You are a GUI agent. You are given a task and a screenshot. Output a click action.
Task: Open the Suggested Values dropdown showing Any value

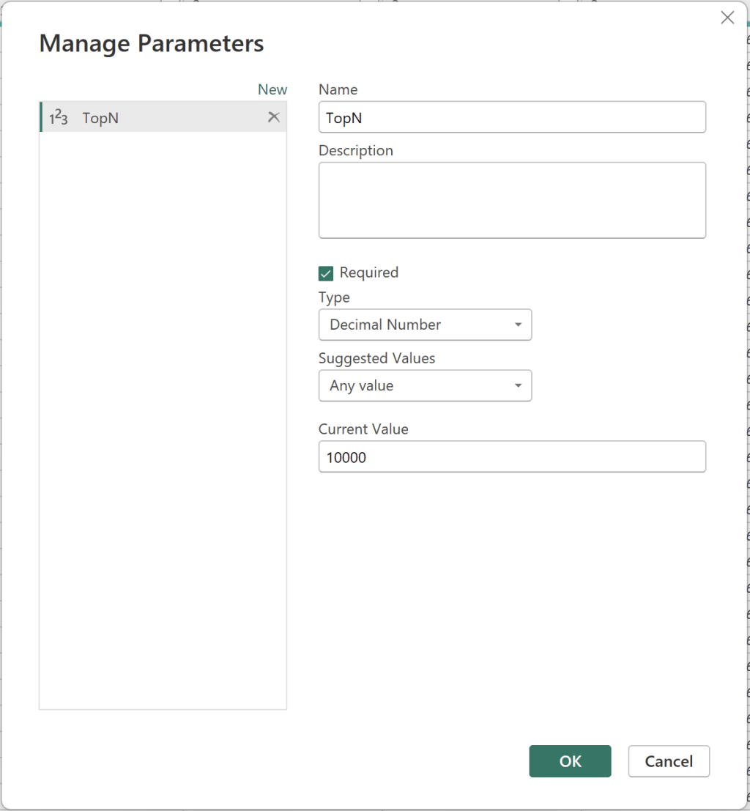[425, 385]
